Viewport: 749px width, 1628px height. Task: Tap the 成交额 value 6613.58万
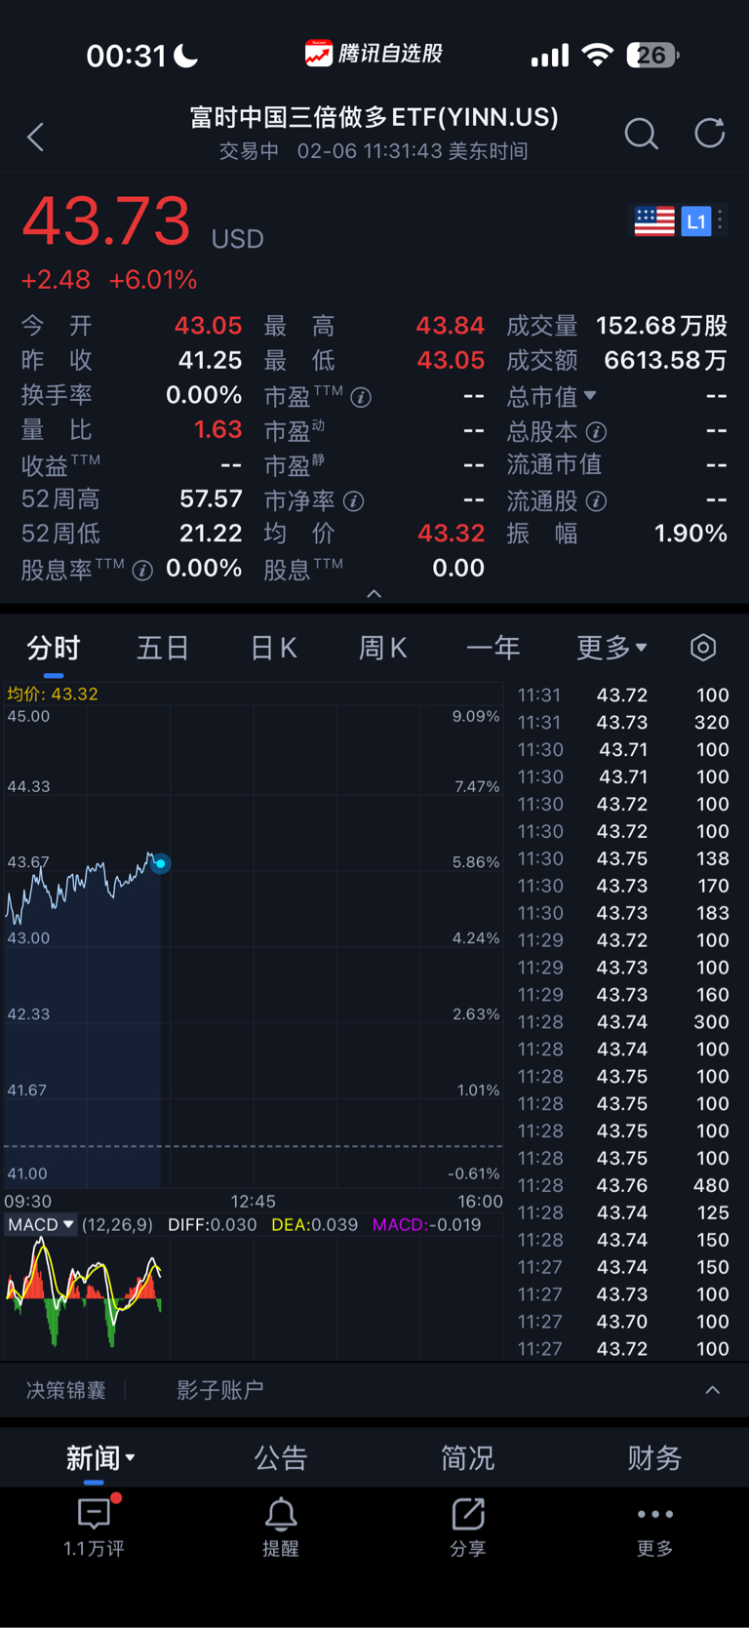point(666,361)
